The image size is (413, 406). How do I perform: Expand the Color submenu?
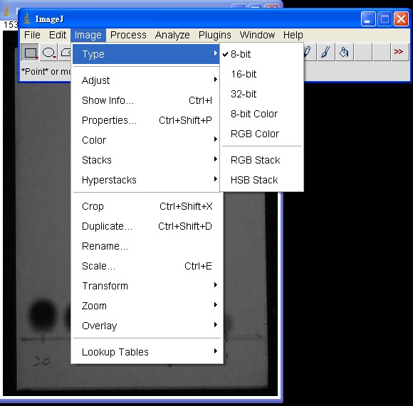click(x=146, y=140)
